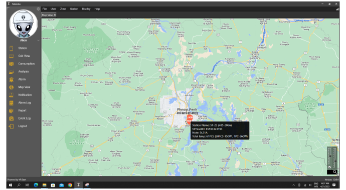Open the User menu
346x190 pixels.
(53, 9)
